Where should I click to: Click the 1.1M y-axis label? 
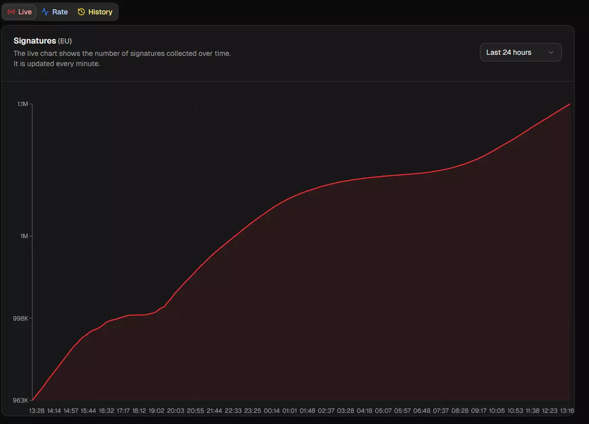click(x=23, y=104)
